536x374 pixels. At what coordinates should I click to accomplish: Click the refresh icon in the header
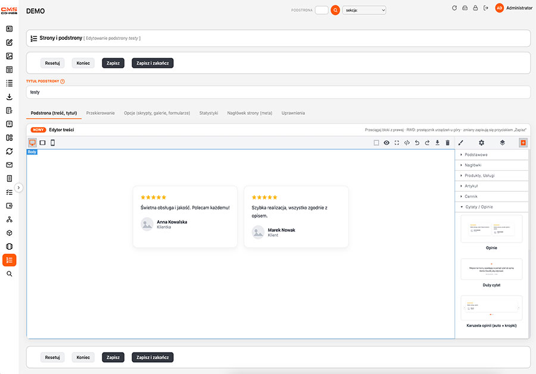pos(454,8)
